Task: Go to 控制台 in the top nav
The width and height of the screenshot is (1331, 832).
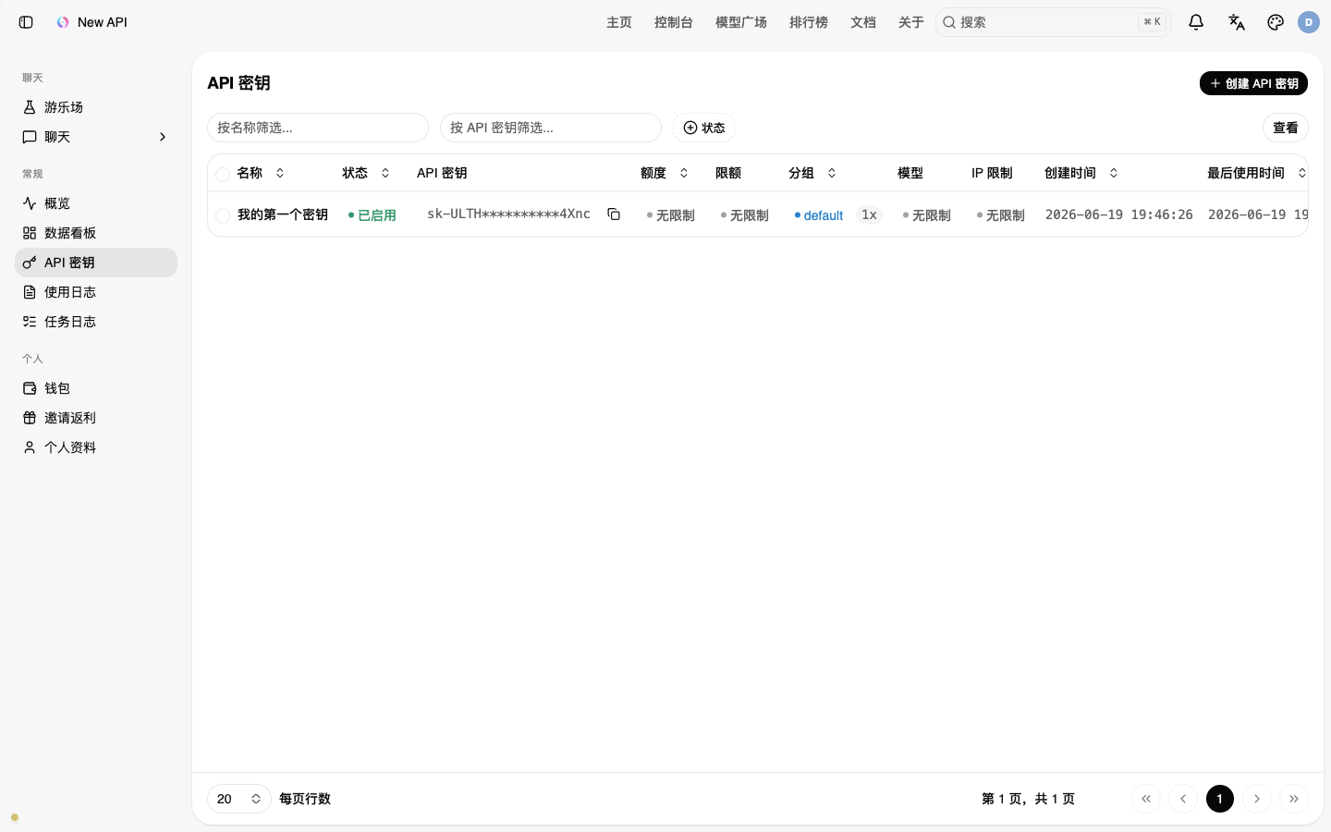Action: (674, 22)
